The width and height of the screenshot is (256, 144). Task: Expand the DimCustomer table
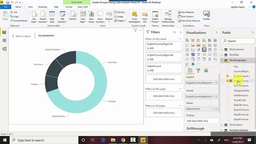click(222, 49)
